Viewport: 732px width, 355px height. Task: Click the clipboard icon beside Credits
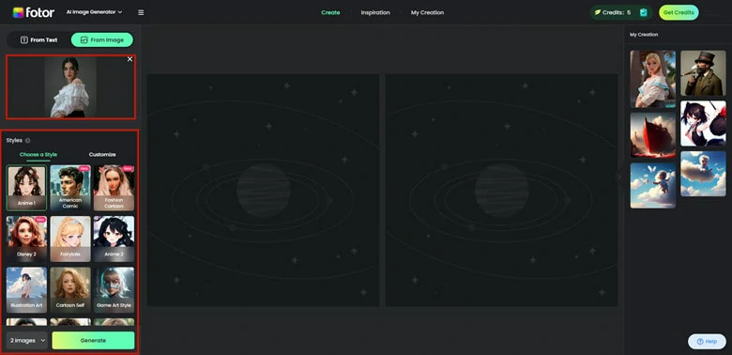(x=644, y=12)
